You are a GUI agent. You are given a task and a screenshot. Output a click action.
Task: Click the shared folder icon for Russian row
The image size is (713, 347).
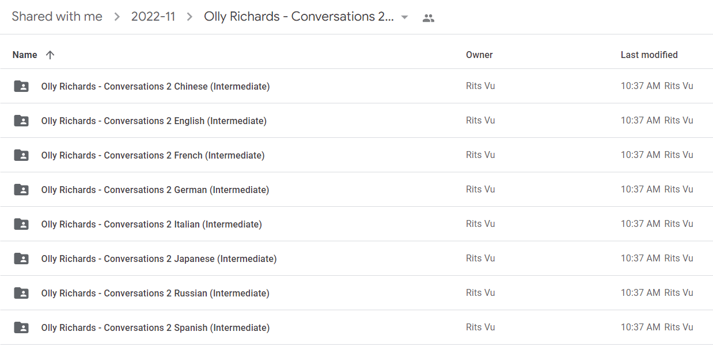(x=21, y=293)
